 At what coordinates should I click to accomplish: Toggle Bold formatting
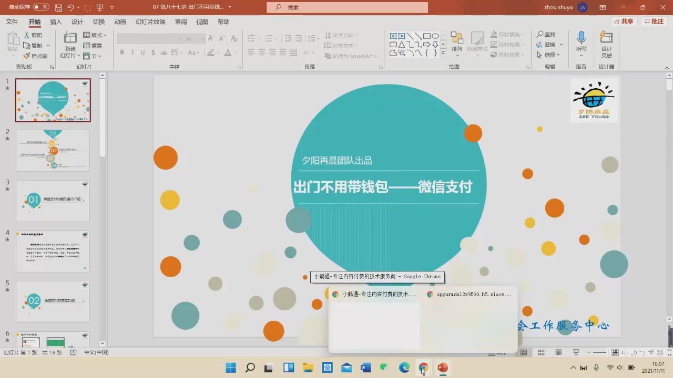[122, 52]
